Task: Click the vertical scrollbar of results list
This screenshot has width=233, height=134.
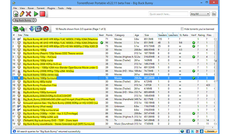Action: click(x=216, y=61)
